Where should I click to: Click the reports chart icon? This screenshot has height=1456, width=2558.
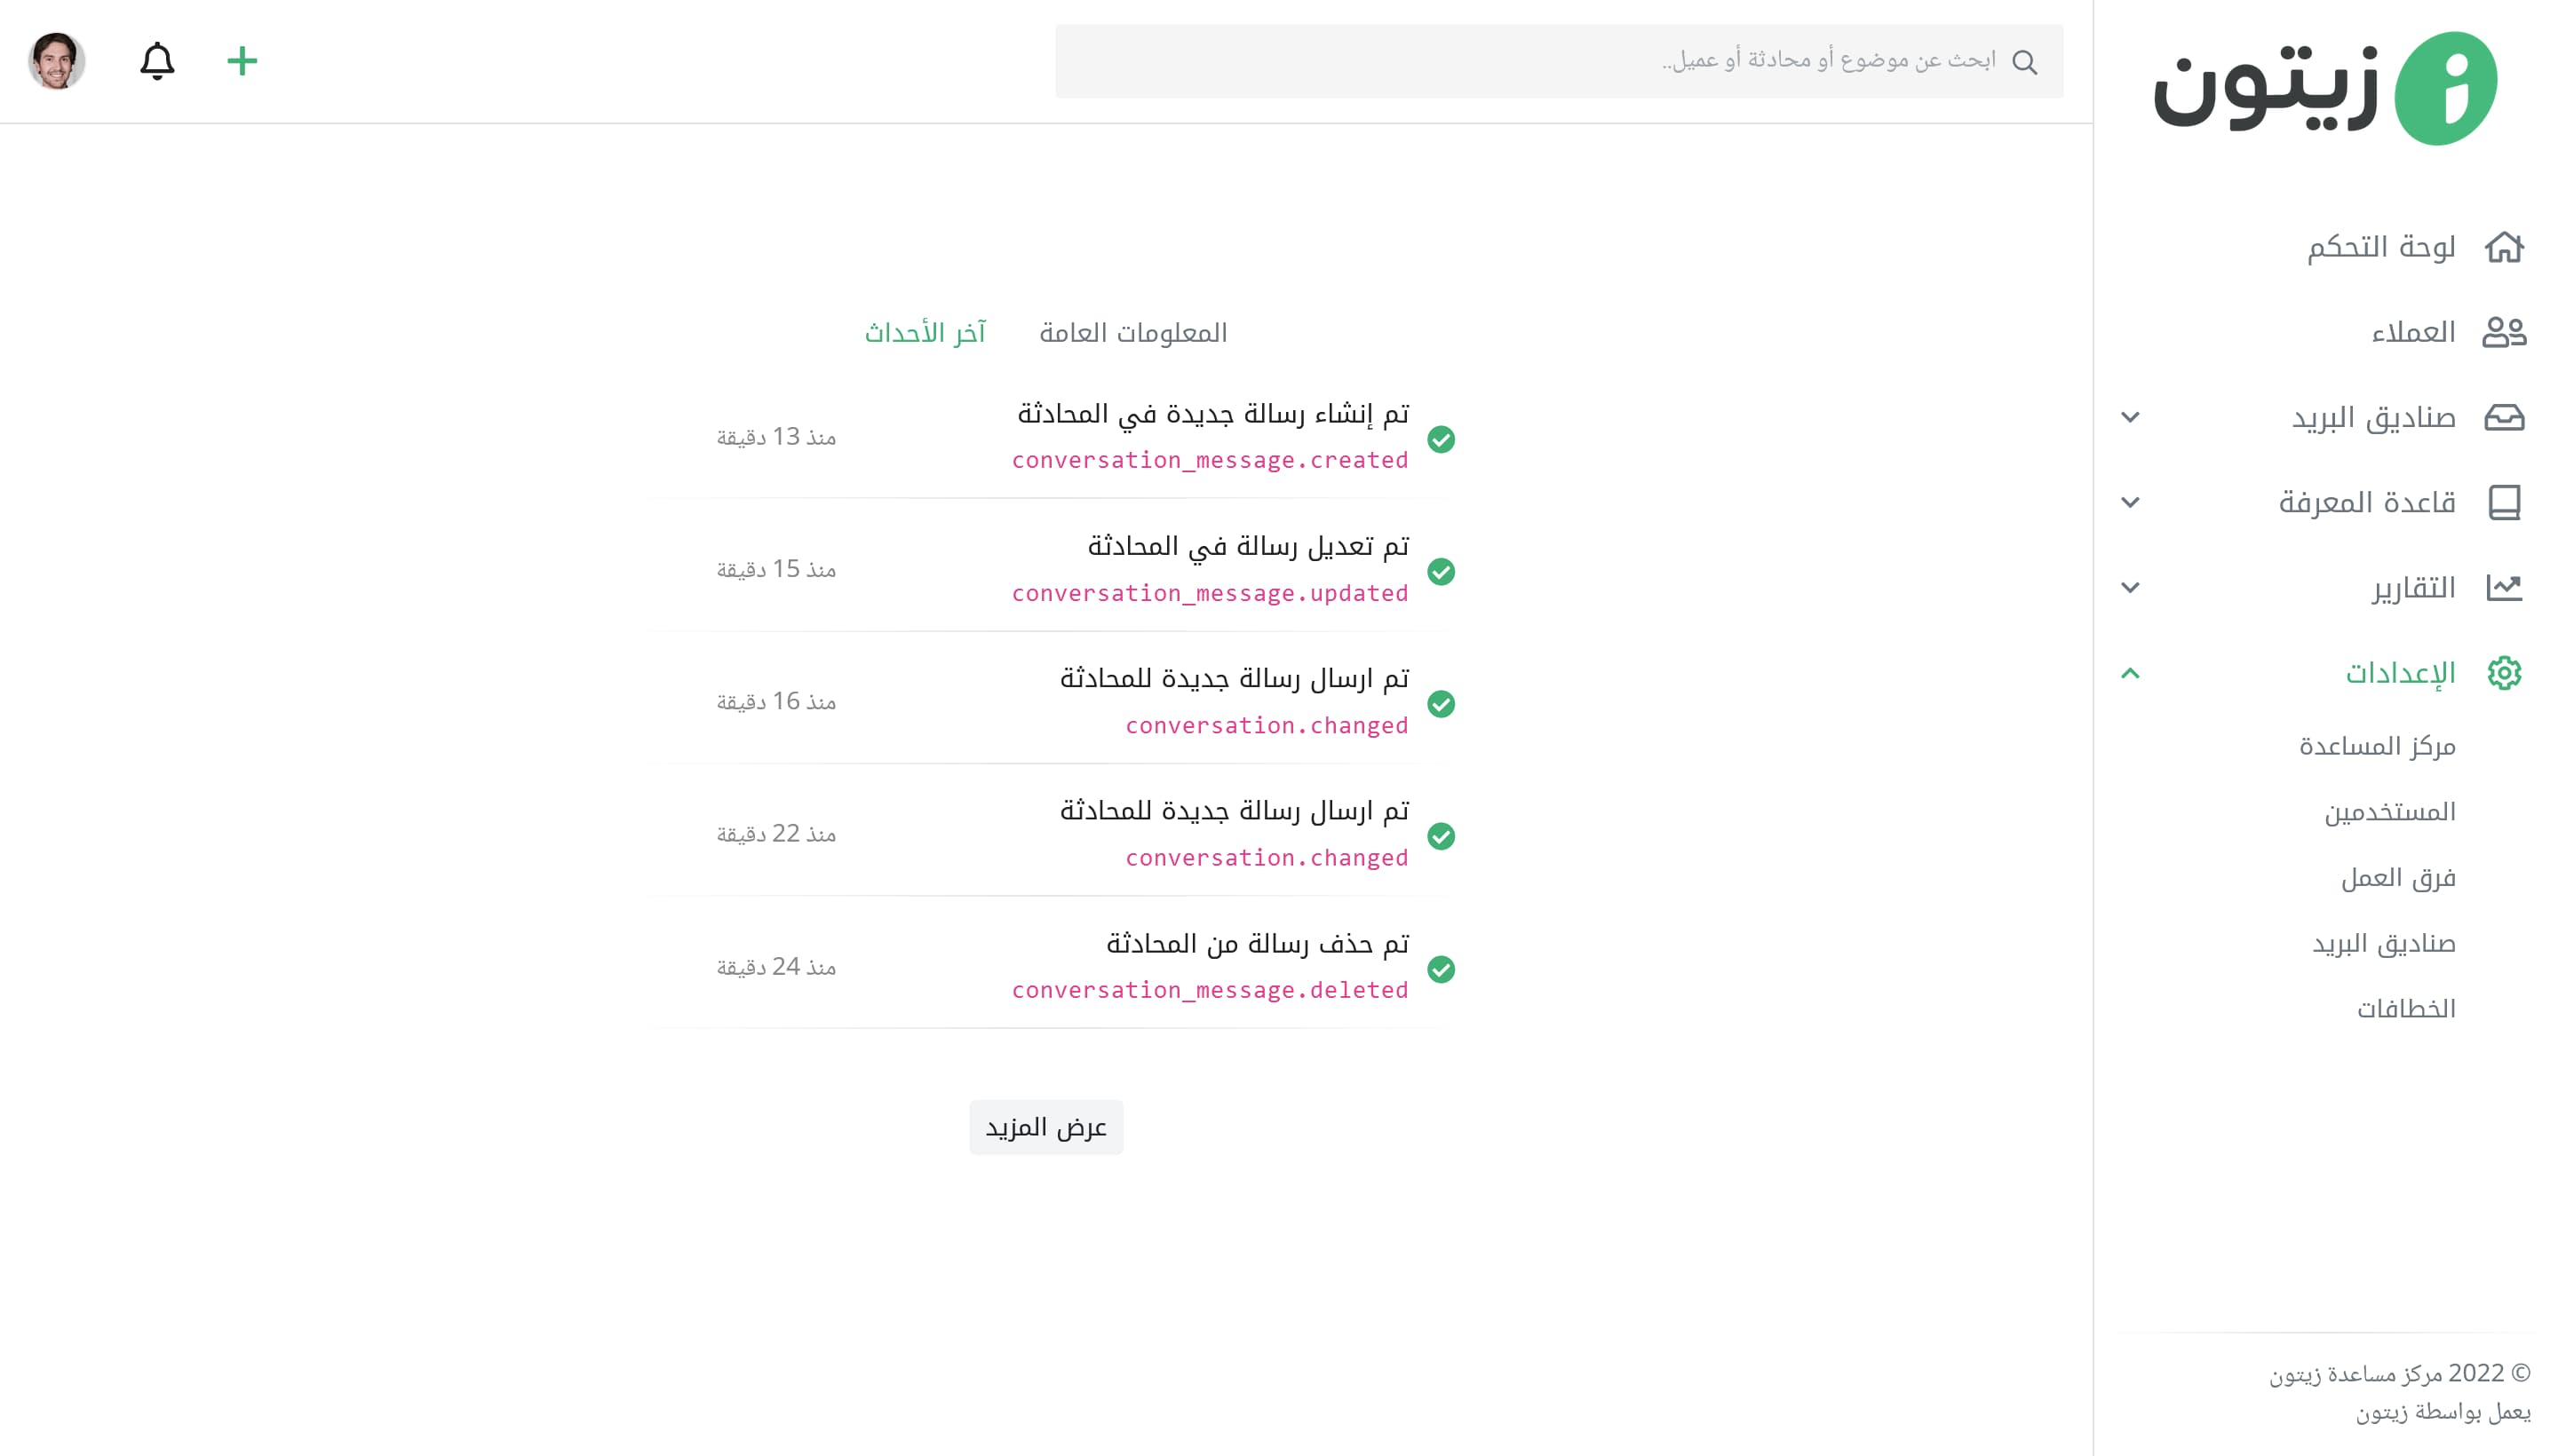click(2503, 587)
